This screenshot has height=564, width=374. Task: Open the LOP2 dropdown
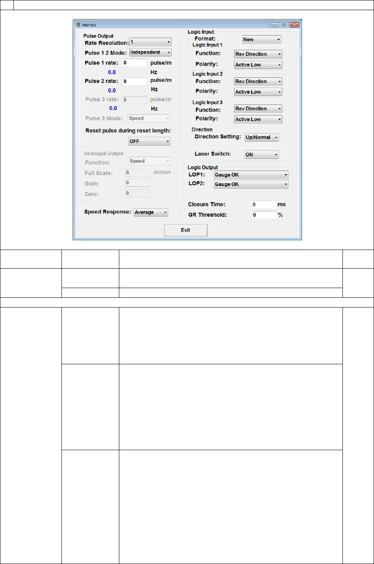251,184
